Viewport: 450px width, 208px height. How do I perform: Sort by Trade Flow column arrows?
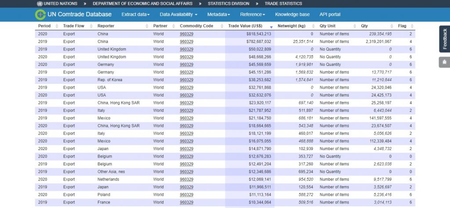[91, 26]
